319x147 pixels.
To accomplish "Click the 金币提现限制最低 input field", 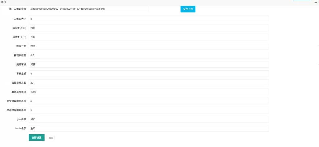I will pos(149,110).
